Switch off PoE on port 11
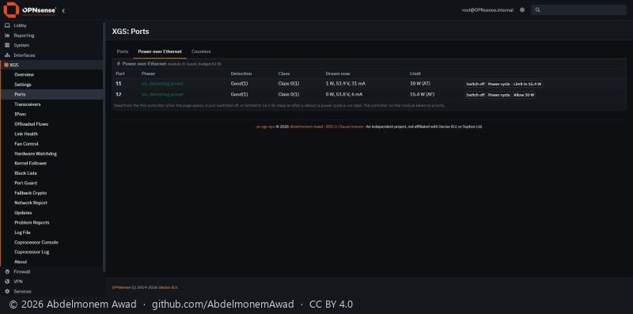The width and height of the screenshot is (633, 314). (x=476, y=84)
